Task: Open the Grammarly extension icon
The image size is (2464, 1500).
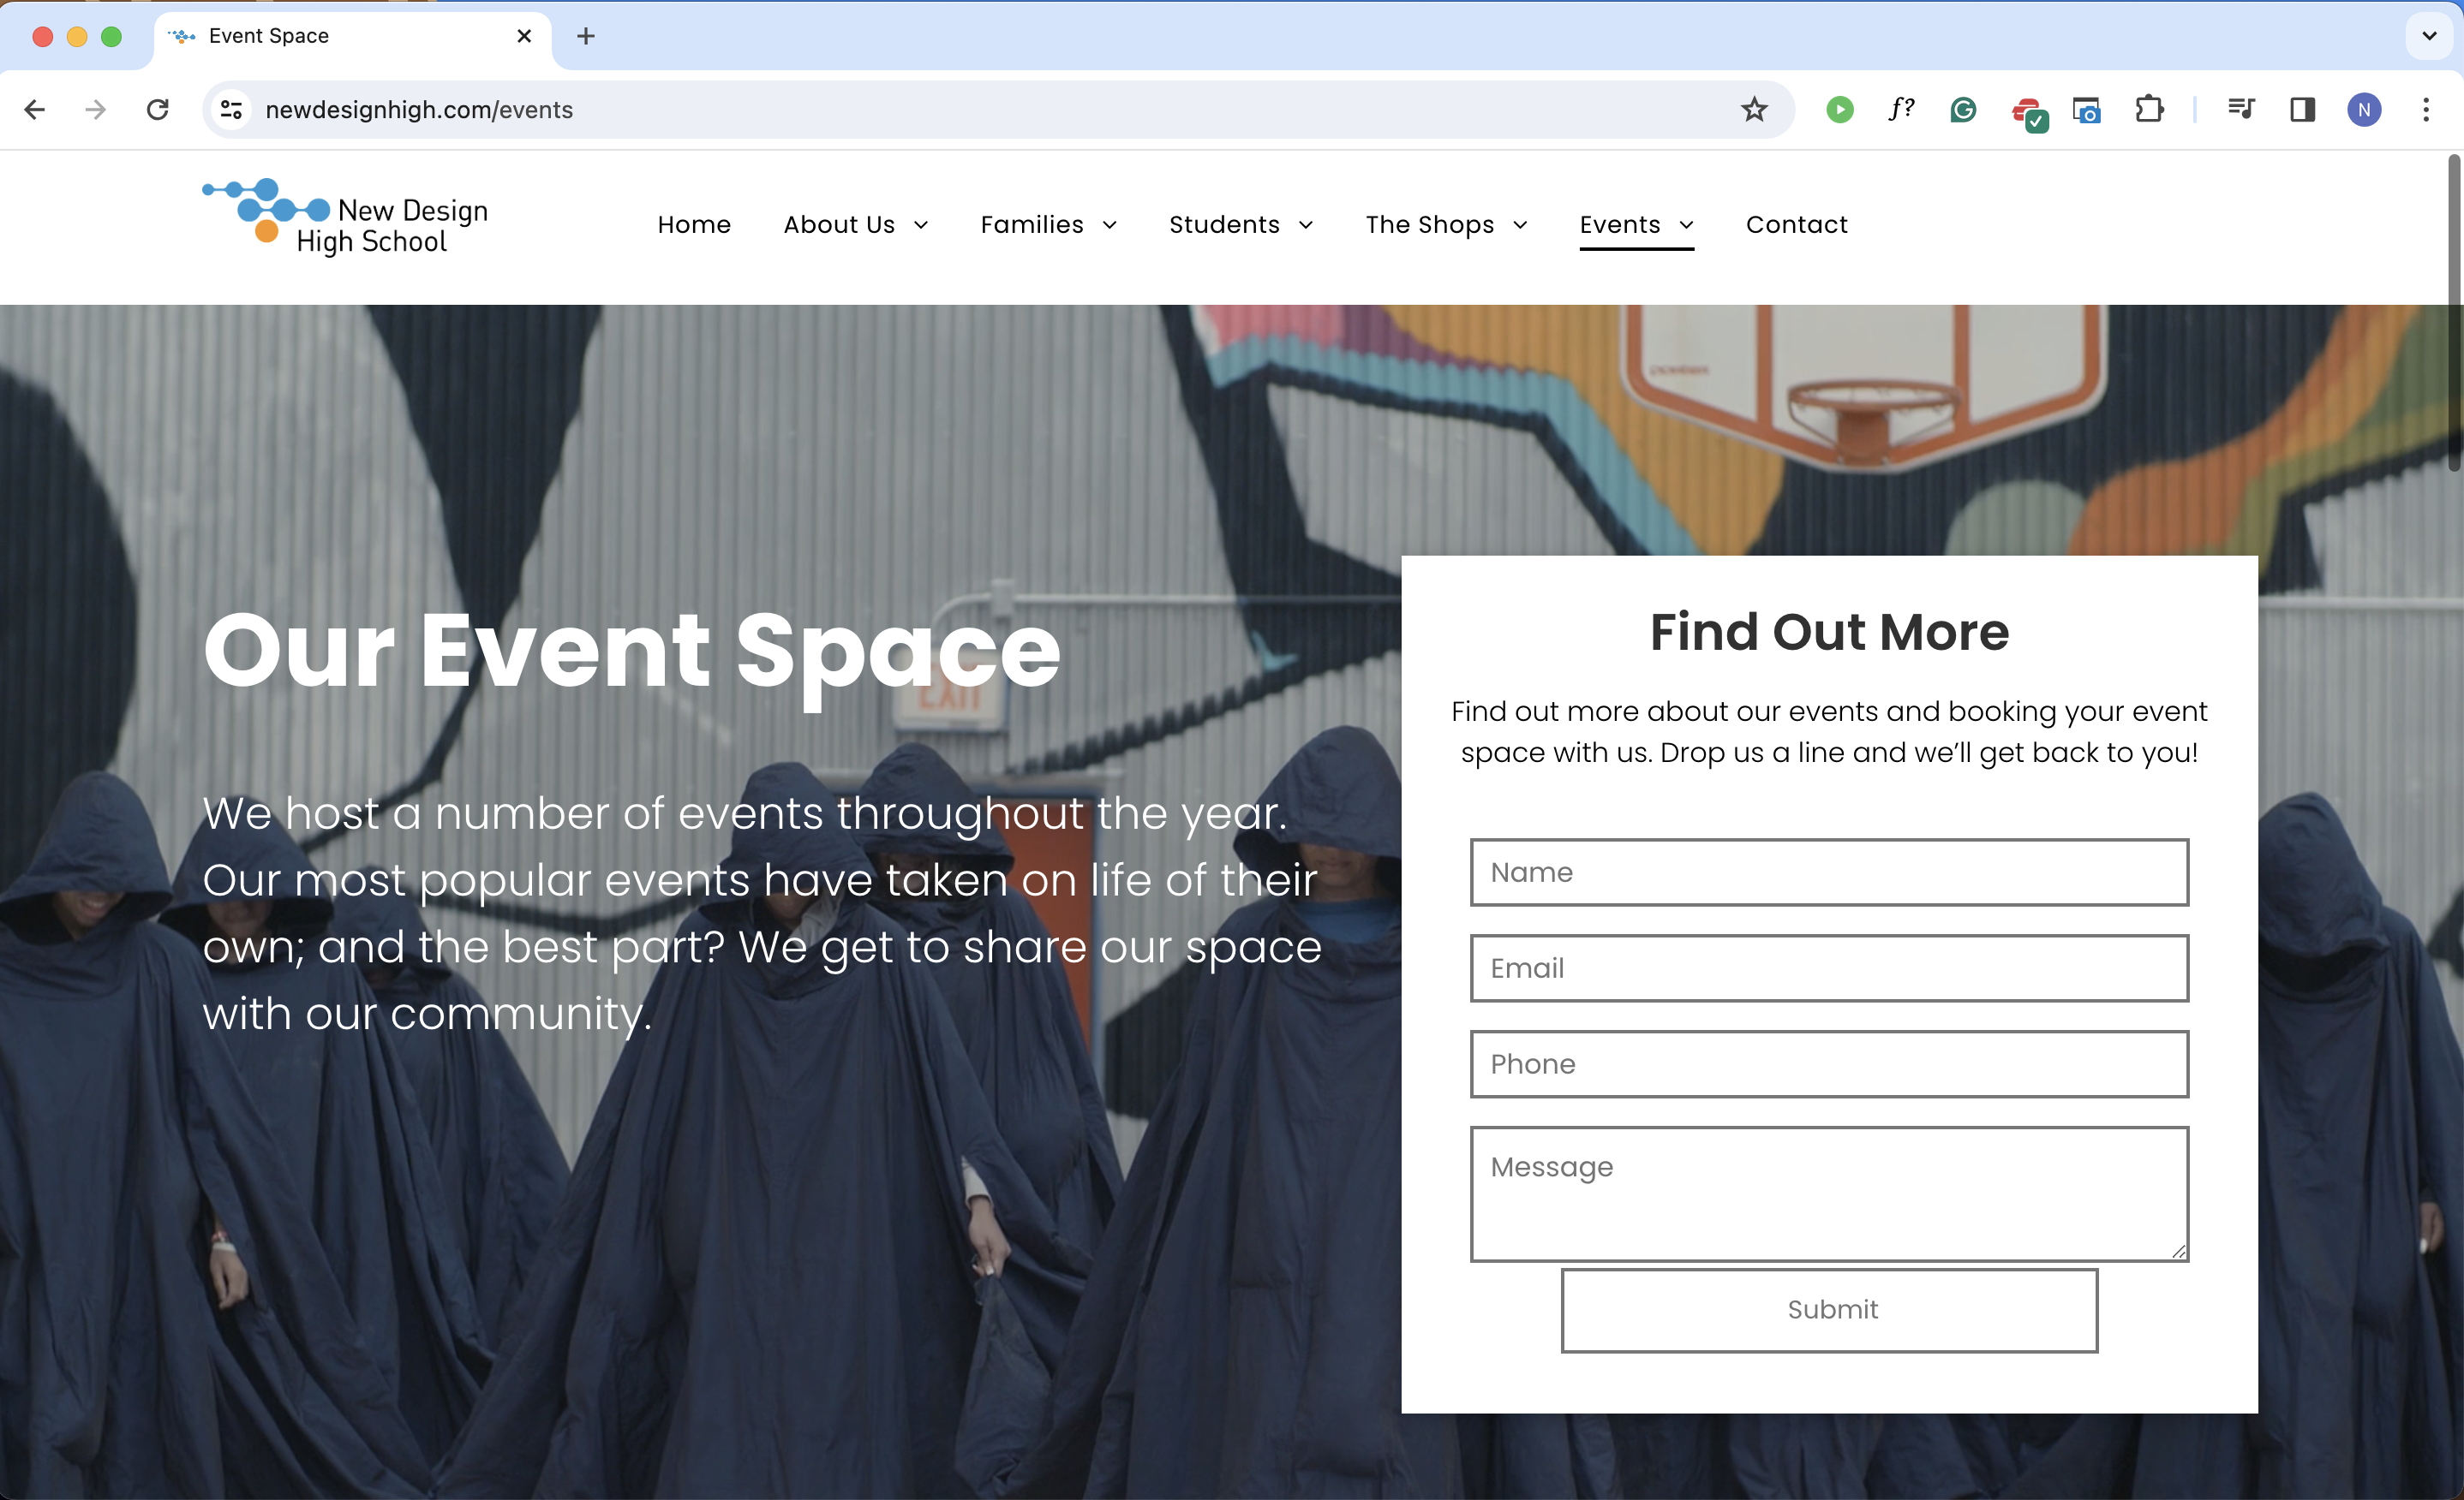Action: click(1963, 110)
